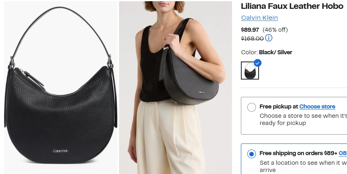Image resolution: width=347 pixels, height=174 pixels.
Task: Click the info icon beside the original price
Action: [269, 38]
